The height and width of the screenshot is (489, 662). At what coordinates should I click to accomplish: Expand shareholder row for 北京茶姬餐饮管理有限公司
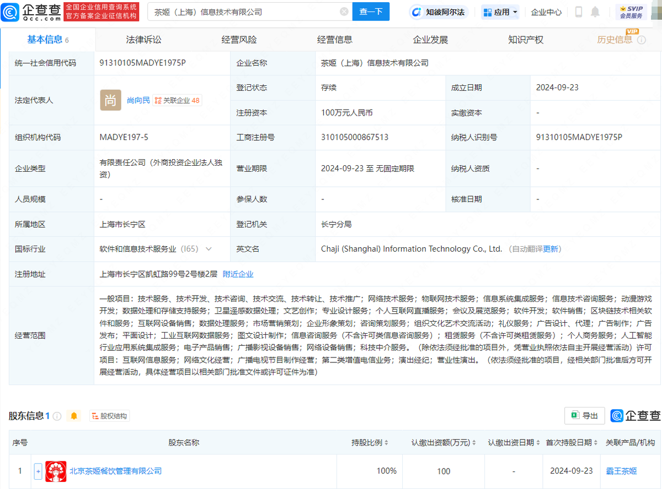click(37, 471)
